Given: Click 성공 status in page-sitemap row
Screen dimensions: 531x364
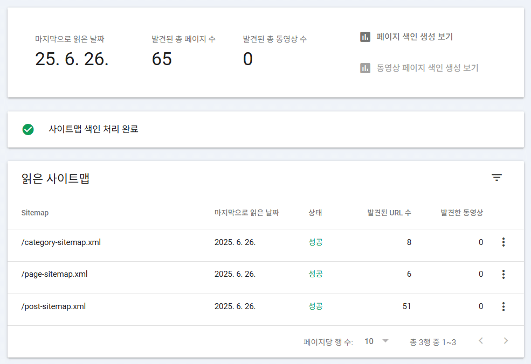Looking at the screenshot, I should click(x=315, y=274).
